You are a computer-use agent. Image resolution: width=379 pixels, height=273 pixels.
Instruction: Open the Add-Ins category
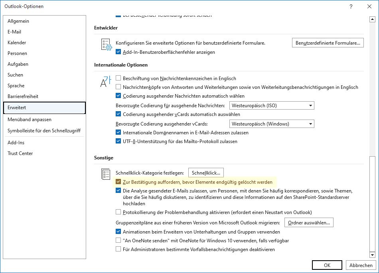coord(44,142)
